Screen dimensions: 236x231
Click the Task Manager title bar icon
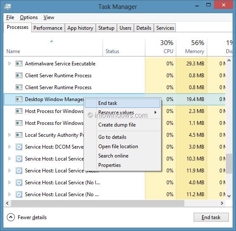click(x=8, y=7)
